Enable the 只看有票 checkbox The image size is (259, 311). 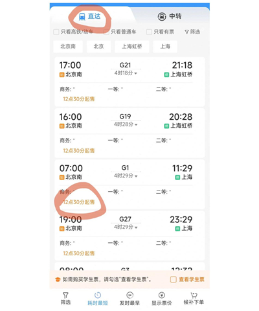pyautogui.click(x=149, y=32)
